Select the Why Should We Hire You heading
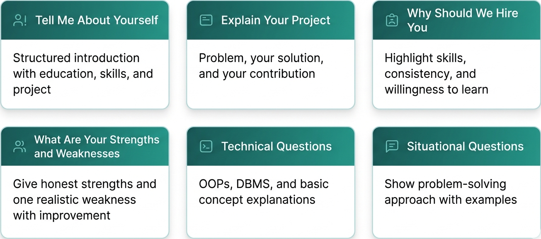Screen dimensions: 541x239 (462, 20)
